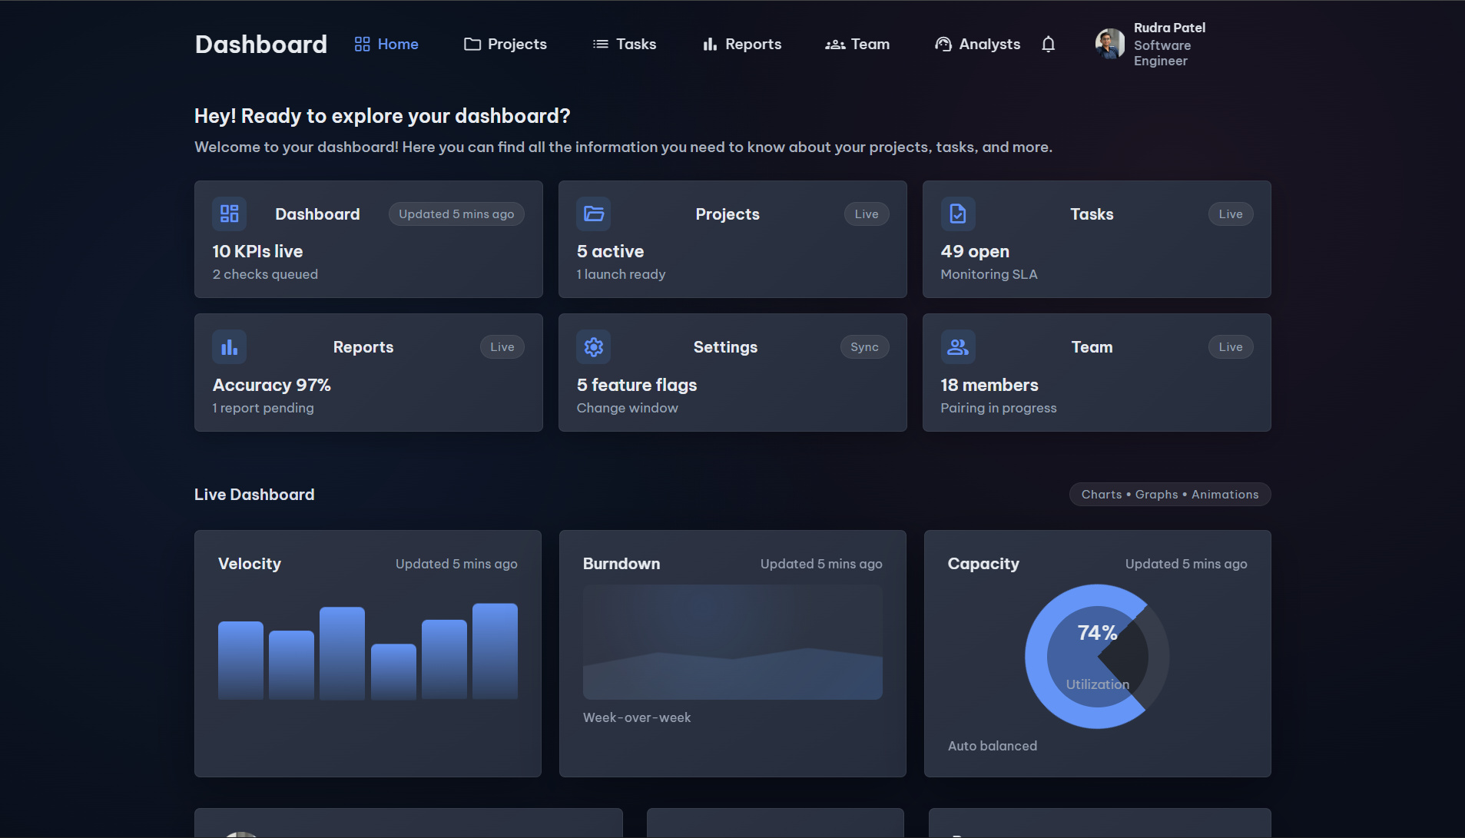The image size is (1465, 838).
Task: Click the Dashboard title logo
Action: click(261, 45)
